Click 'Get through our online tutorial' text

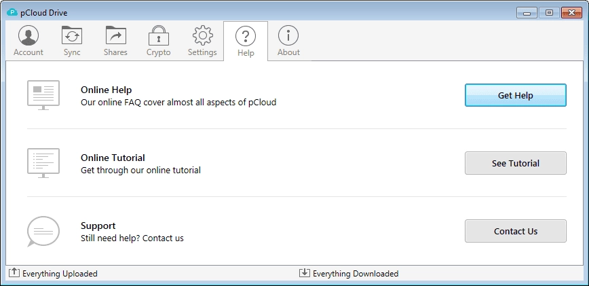141,171
